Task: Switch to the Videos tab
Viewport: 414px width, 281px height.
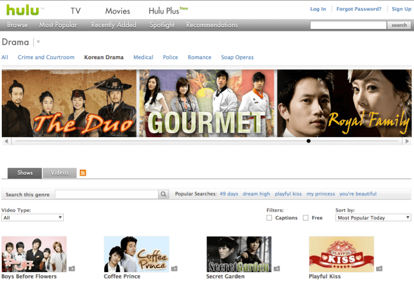Action: tap(60, 173)
